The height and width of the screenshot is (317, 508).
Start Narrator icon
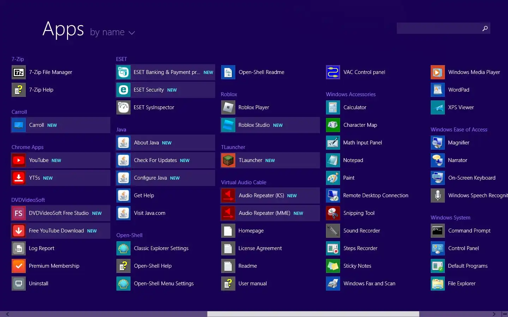[438, 160]
